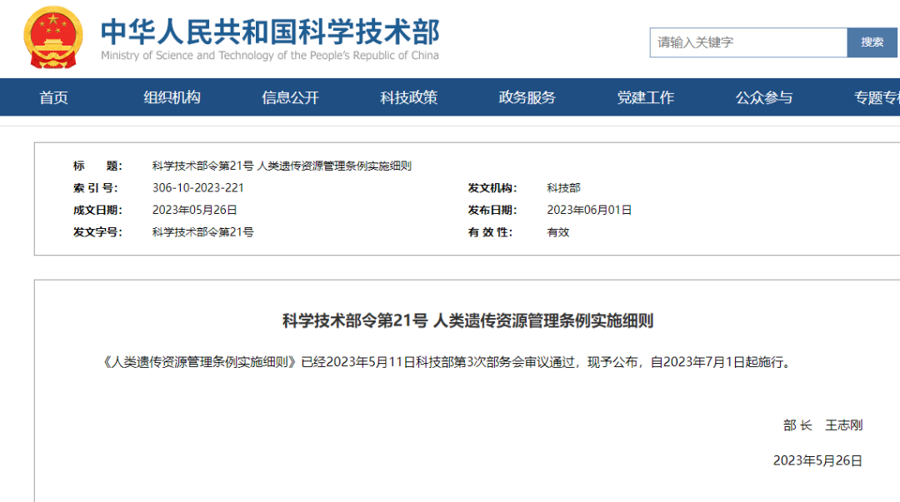The height and width of the screenshot is (502, 900).
Task: Click the 发文字号 value 科学技术部令第21号
Action: click(x=202, y=231)
